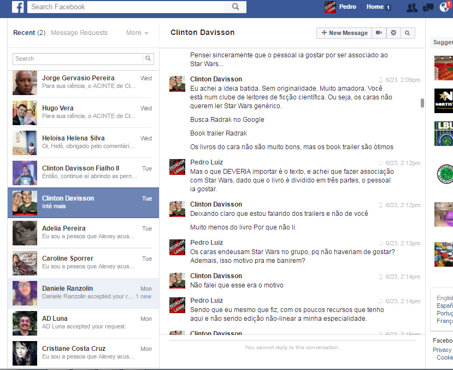This screenshot has width=453, height=370.
Task: Click Jorge Gervasio Pereira's profile photo
Action: point(25,83)
